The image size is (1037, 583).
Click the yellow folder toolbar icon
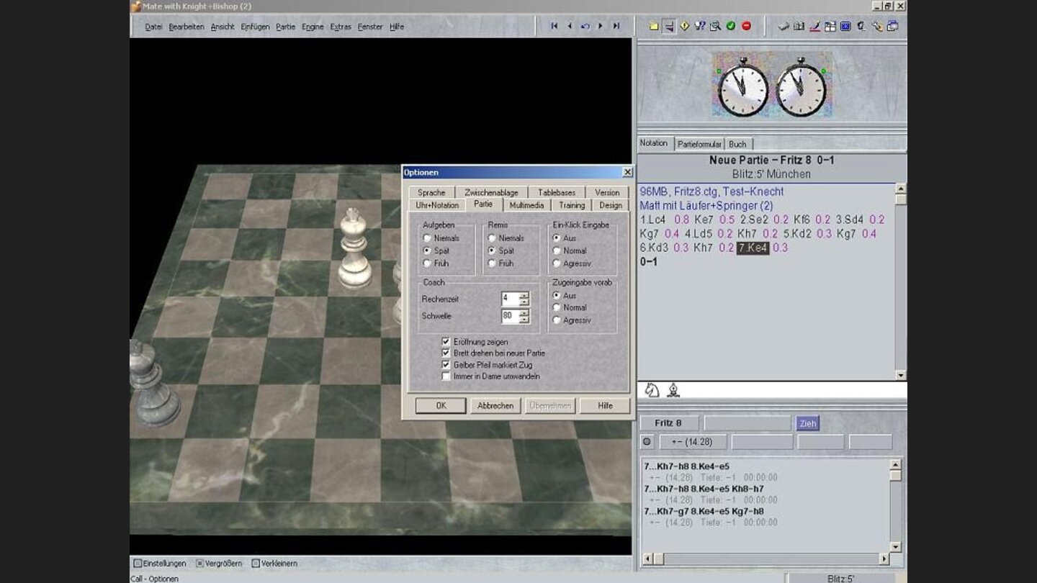pyautogui.click(x=654, y=26)
